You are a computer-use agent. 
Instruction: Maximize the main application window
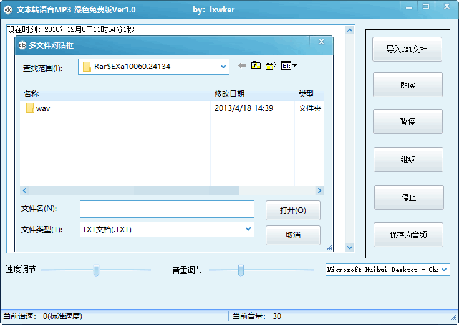(x=426, y=7)
